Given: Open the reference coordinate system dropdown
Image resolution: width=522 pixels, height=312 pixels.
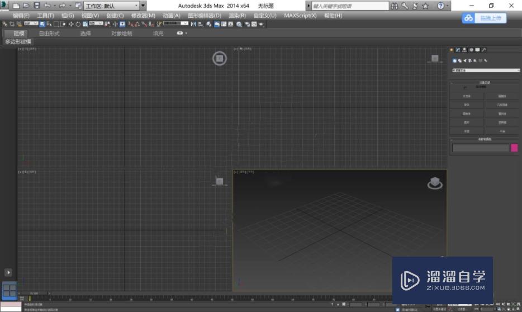Looking at the screenshot, I should tap(96, 23).
